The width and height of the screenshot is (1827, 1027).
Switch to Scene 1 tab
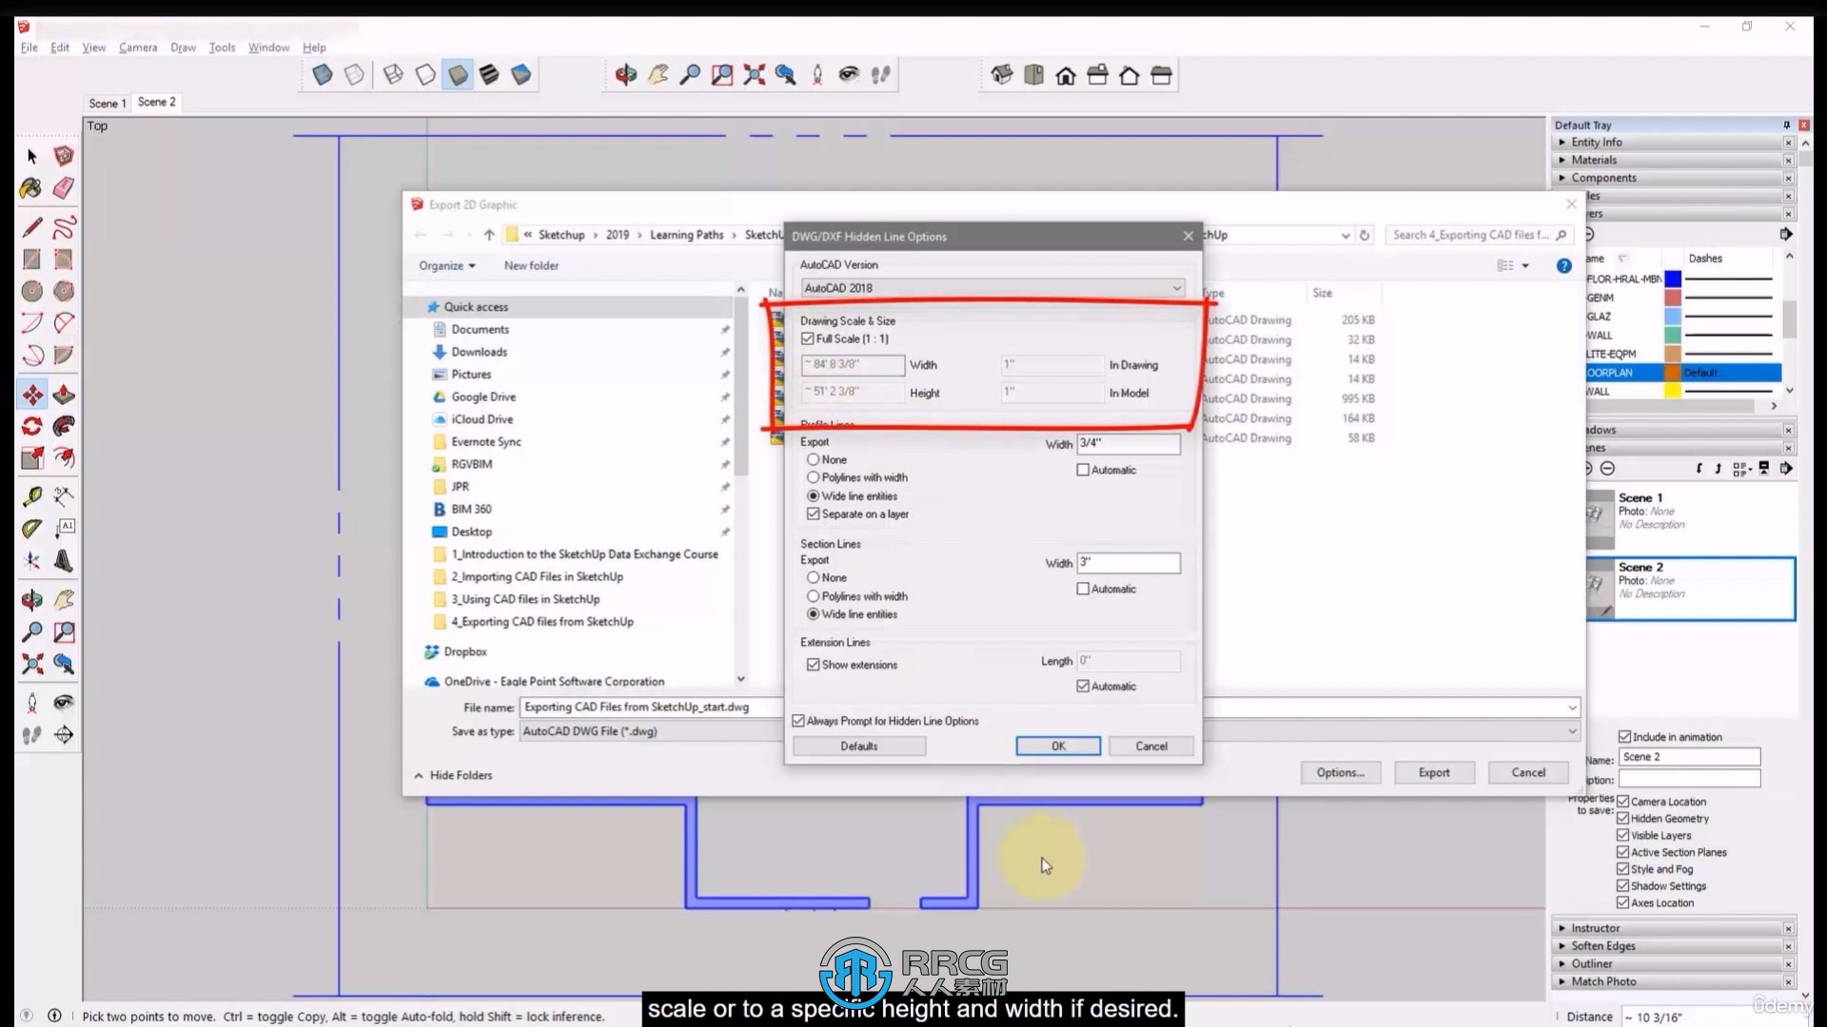click(107, 104)
